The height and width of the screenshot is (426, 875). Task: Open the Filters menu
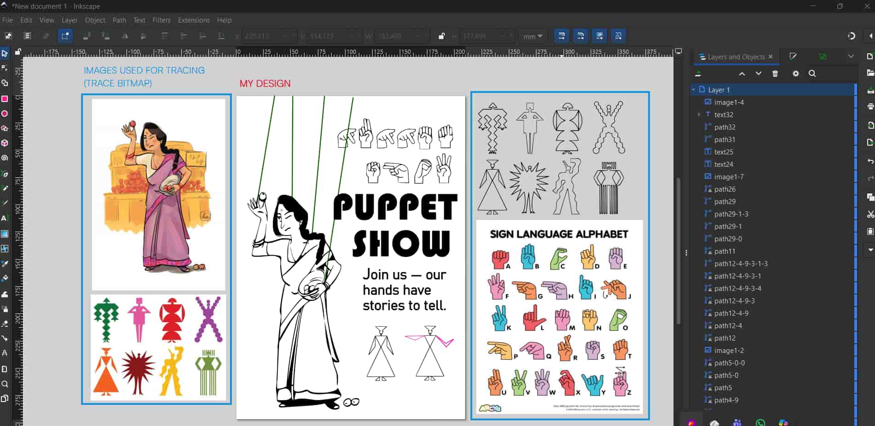[161, 20]
